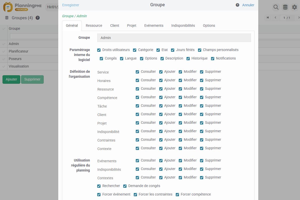Go to previous page arrow
This screenshot has height=200, width=300.
275,17
